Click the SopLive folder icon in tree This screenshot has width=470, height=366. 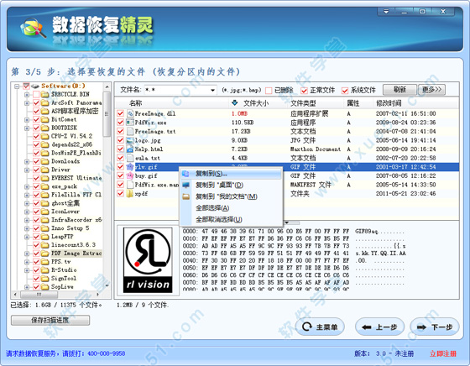click(x=44, y=287)
